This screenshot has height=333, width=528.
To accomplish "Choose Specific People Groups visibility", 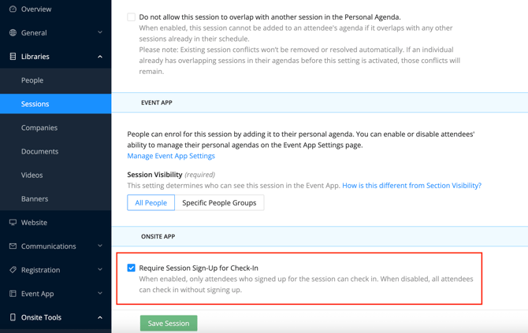I will coord(219,203).
